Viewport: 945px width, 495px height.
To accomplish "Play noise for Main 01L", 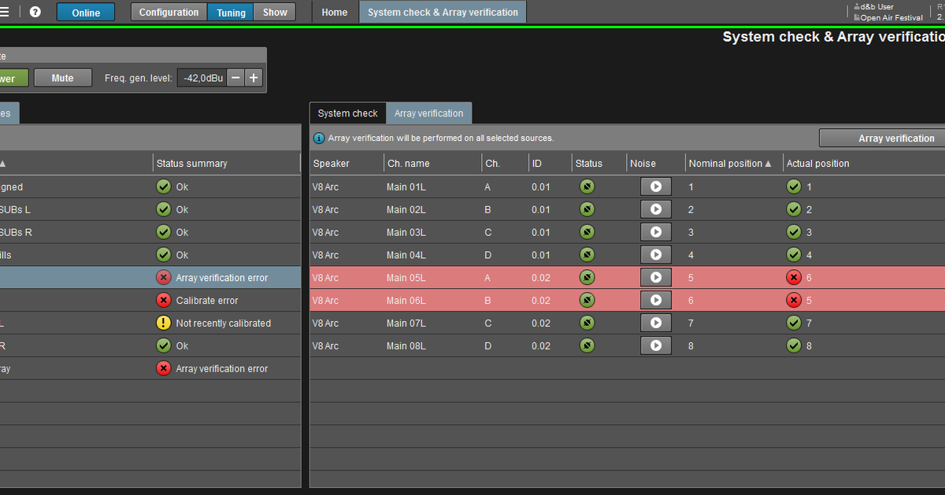I will click(655, 187).
